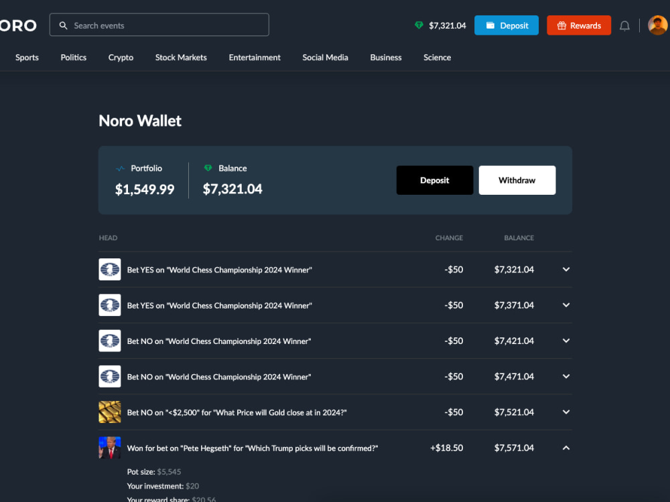The image size is (670, 502).
Task: Click the CHANGE column header
Action: click(x=449, y=238)
